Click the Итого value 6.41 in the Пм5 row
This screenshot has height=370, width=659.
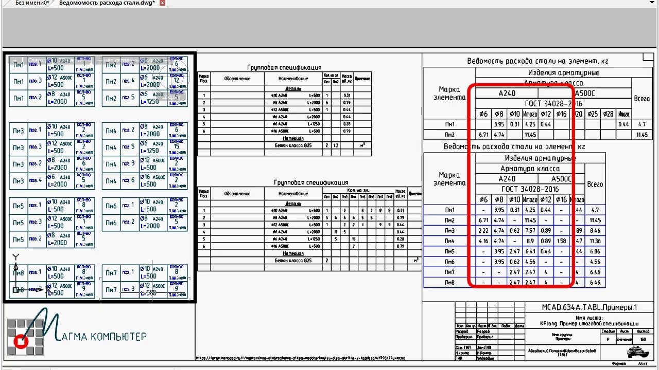[530, 252]
